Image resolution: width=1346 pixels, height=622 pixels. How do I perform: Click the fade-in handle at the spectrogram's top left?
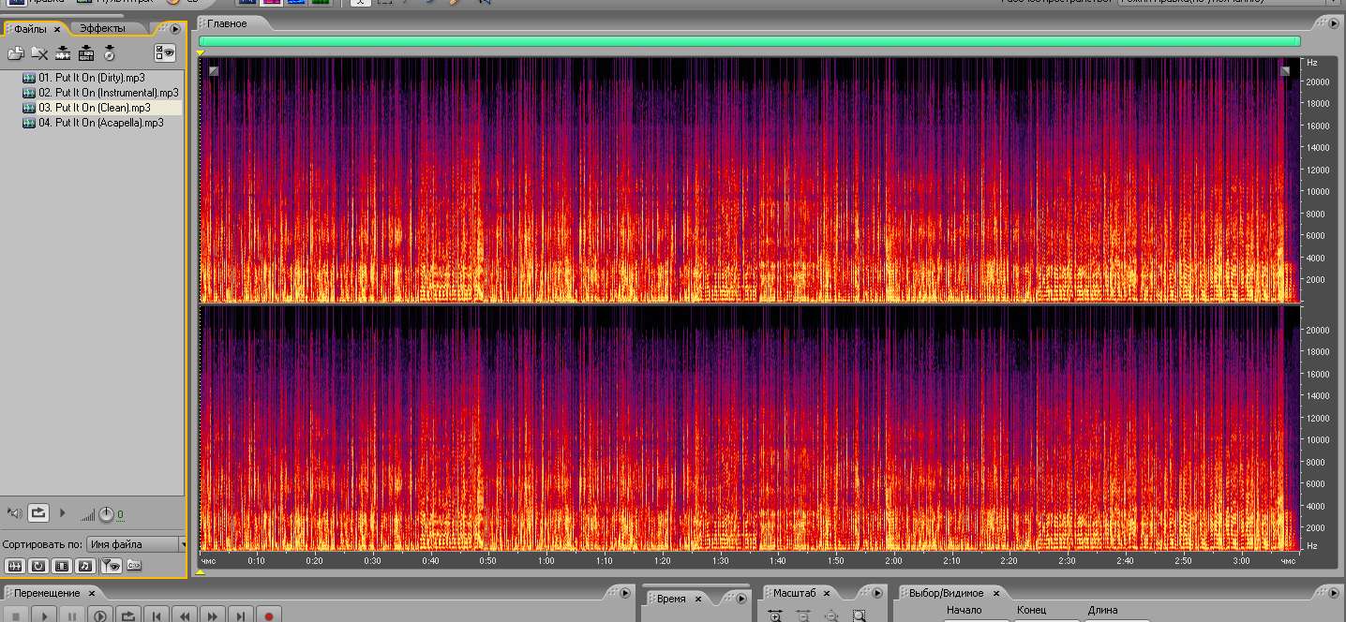(x=214, y=70)
